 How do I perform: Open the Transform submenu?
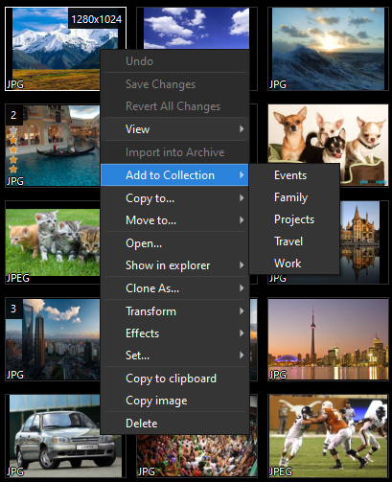pos(174,311)
